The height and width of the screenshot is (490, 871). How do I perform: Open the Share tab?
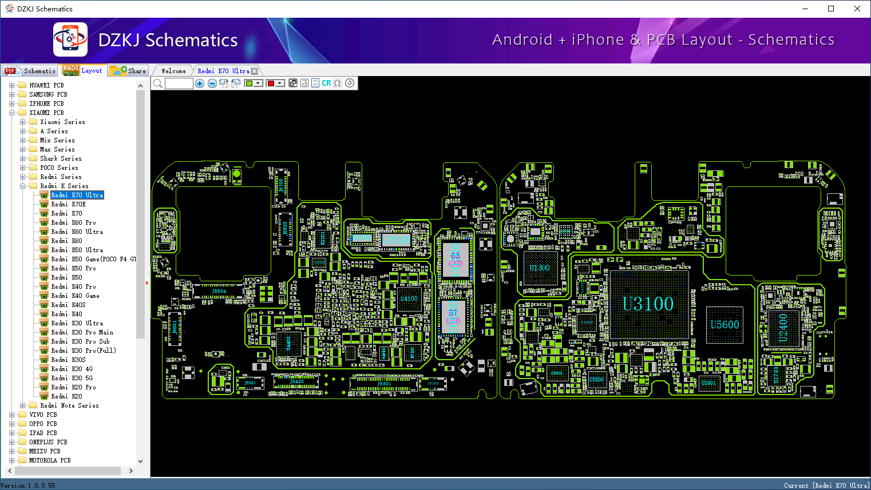128,71
